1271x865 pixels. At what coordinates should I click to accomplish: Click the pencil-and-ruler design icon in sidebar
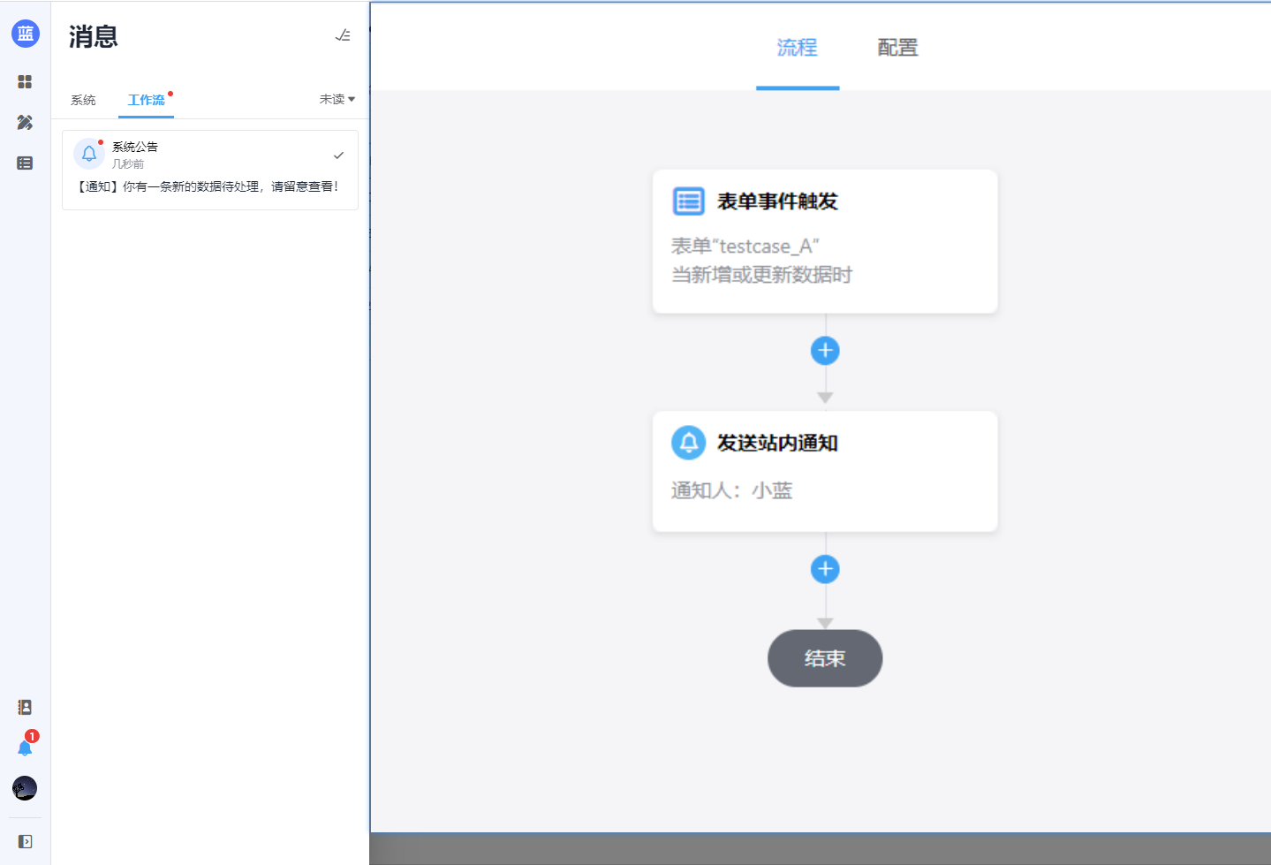[x=25, y=122]
